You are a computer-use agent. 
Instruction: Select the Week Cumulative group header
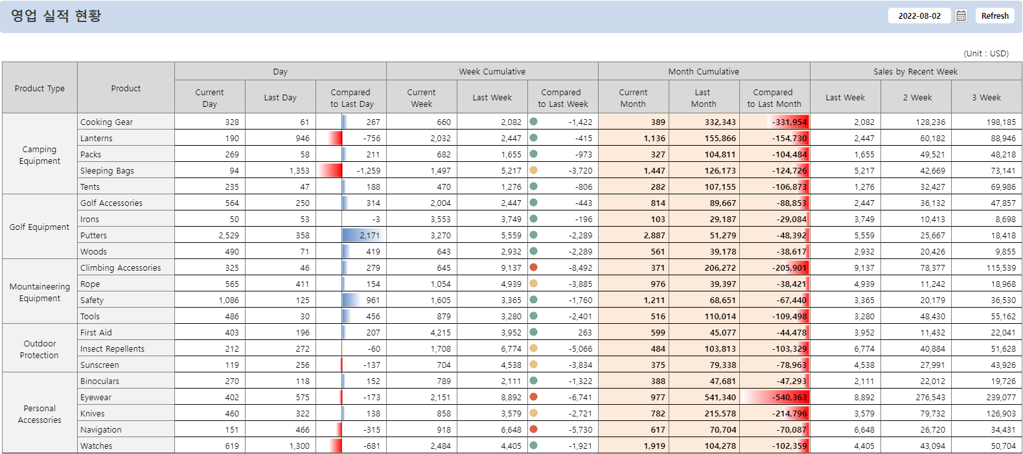(x=492, y=71)
